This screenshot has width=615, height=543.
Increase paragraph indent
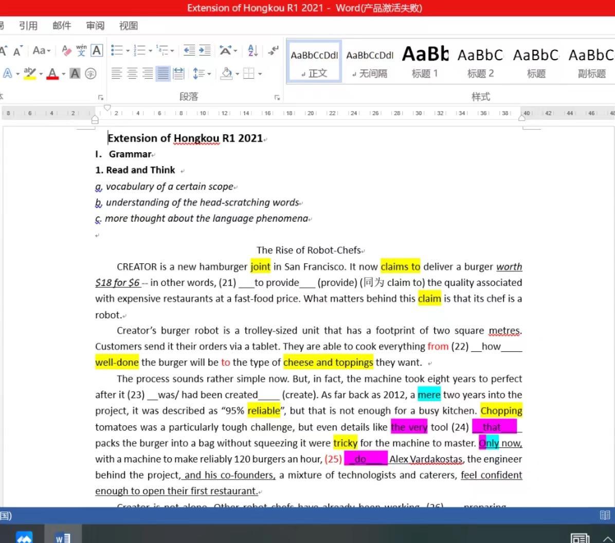(205, 50)
